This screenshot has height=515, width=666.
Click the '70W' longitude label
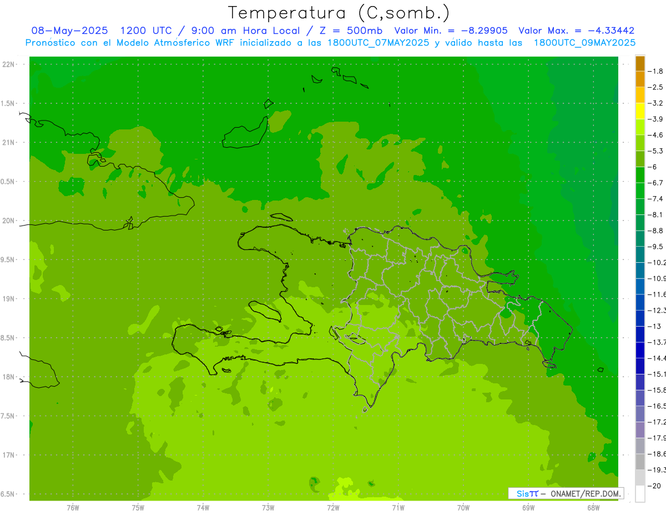tap(463, 508)
